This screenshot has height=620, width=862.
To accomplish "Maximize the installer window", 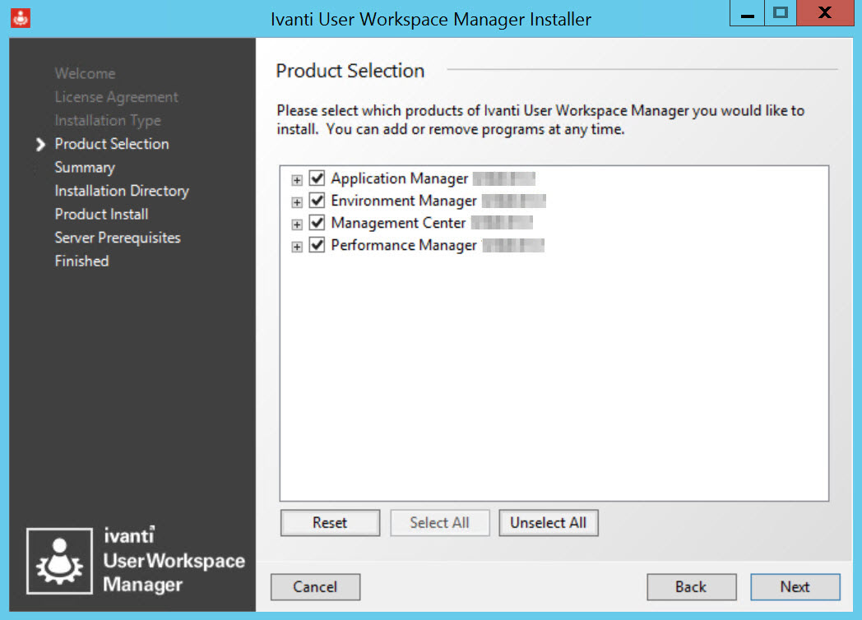I will 781,14.
